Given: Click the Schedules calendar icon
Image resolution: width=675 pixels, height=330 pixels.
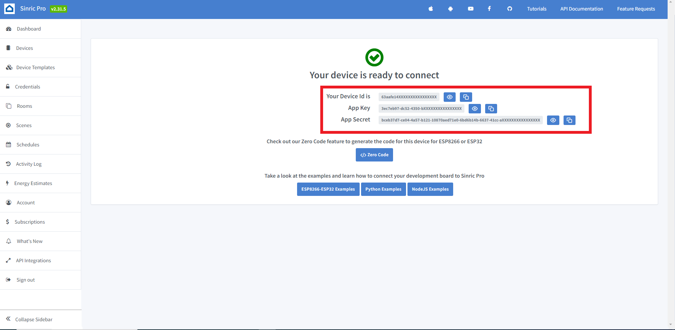Looking at the screenshot, I should pos(8,145).
